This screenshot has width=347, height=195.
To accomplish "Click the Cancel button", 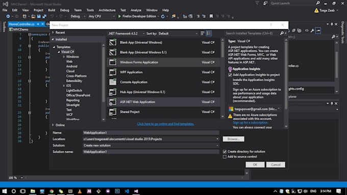I will point(276,165).
